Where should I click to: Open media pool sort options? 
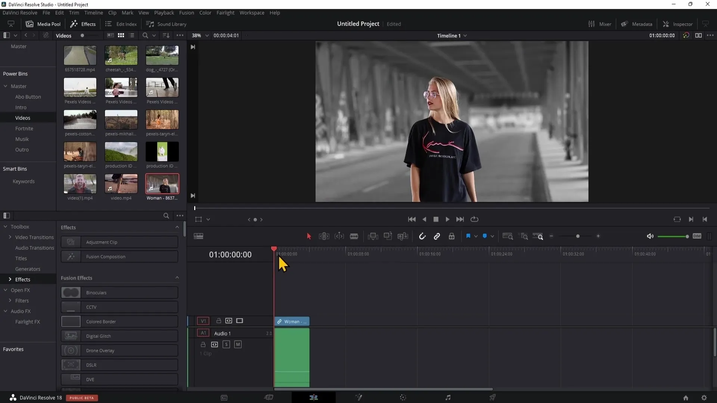[x=166, y=35]
